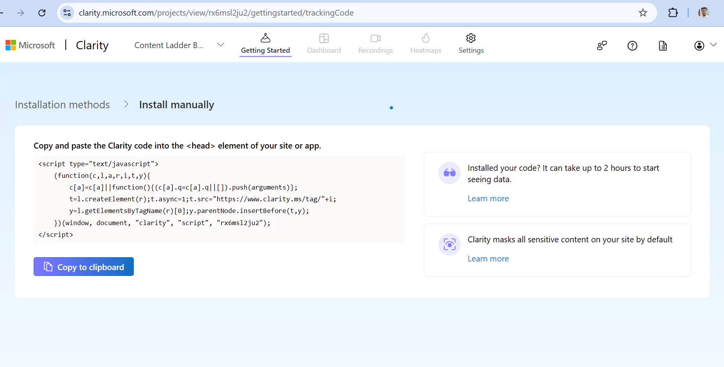This screenshot has width=724, height=367.
Task: Click the Getting Started hanger icon
Action: pos(265,38)
